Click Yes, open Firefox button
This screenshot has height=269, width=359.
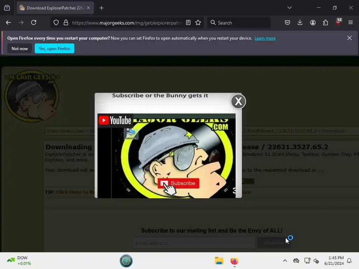coord(54,48)
